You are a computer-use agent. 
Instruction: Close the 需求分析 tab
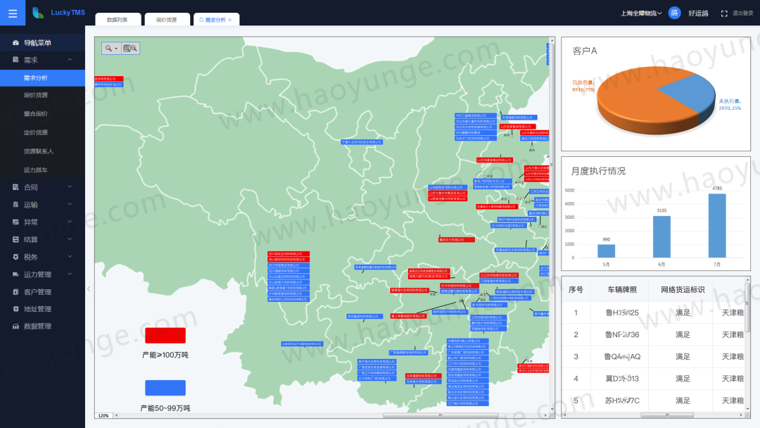[230, 20]
